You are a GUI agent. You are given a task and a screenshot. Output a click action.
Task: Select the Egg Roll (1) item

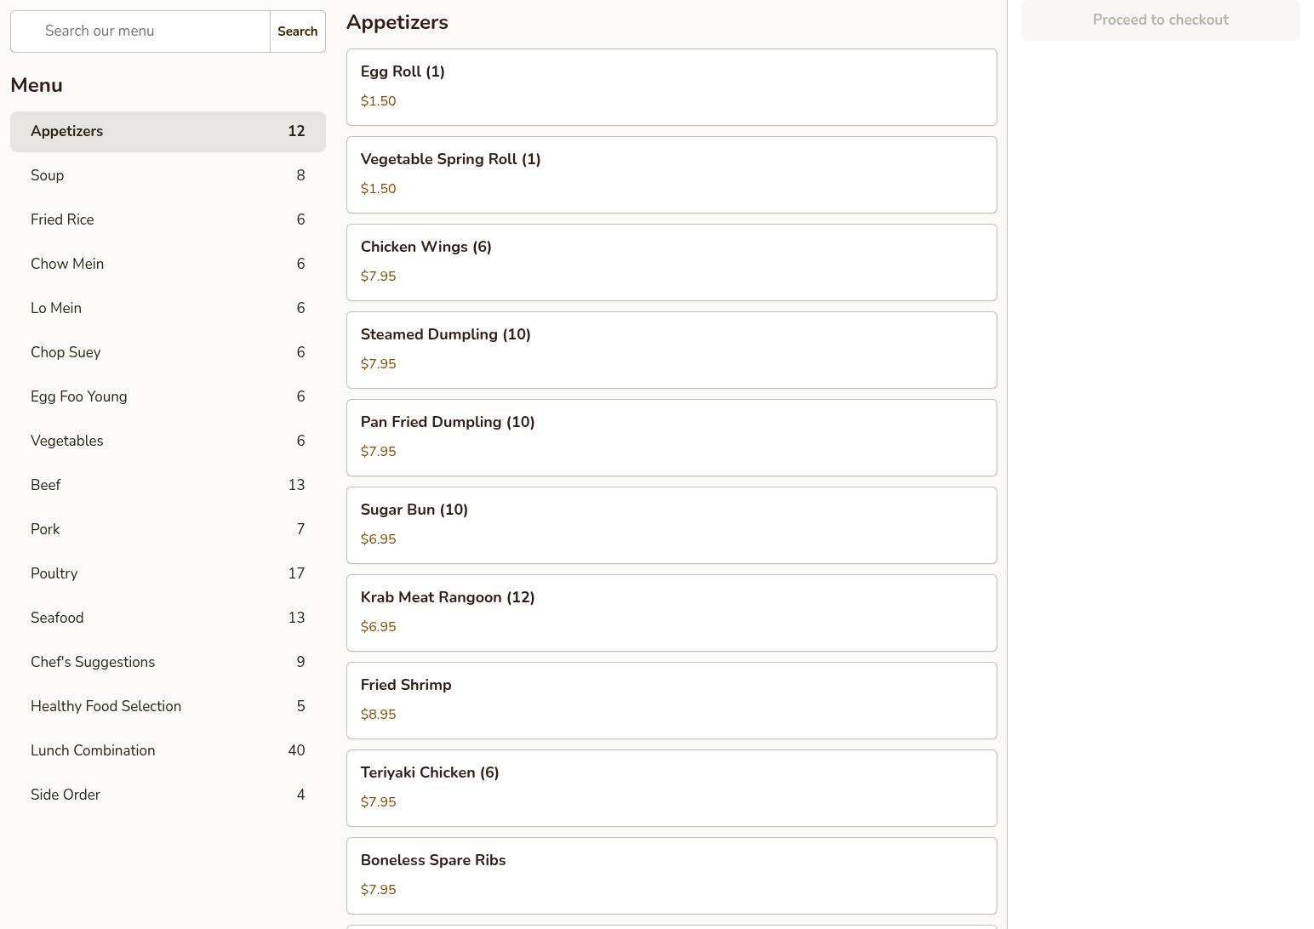[671, 87]
